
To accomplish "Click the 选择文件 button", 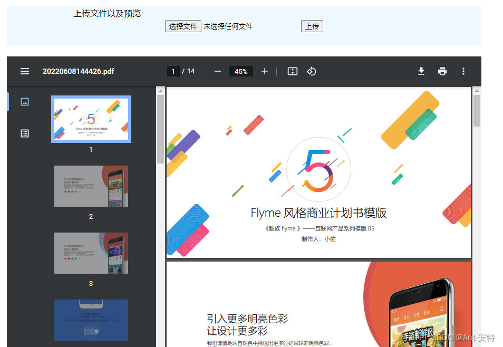I will (x=183, y=26).
